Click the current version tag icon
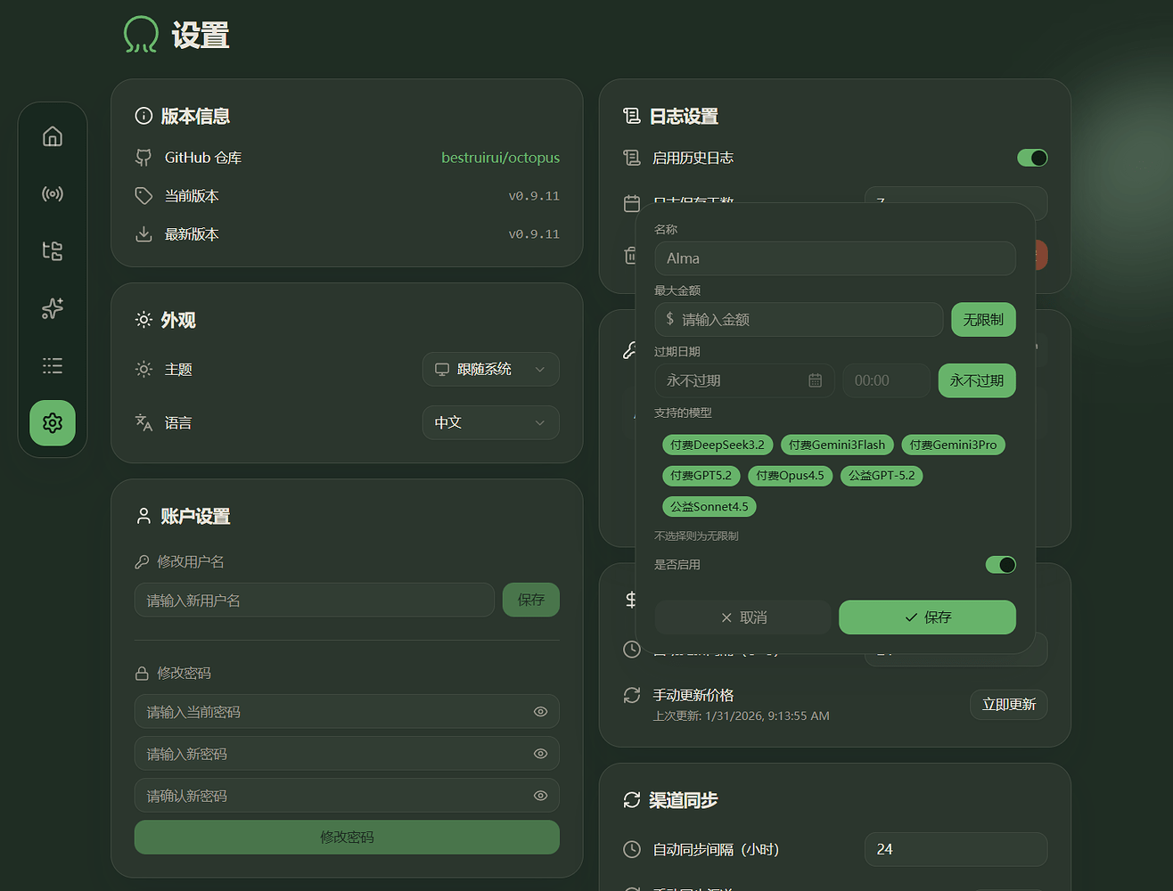The height and width of the screenshot is (891, 1173). pos(144,196)
